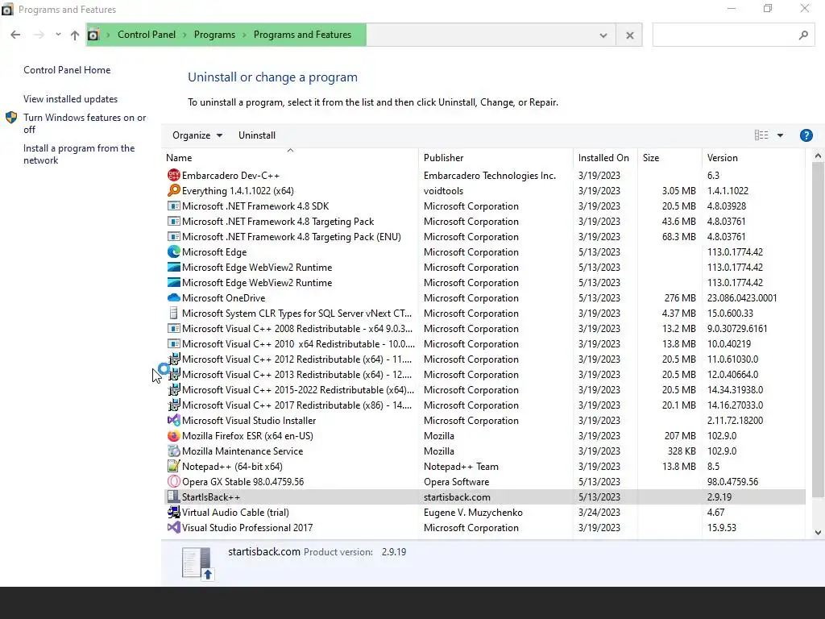Select Microsoft Edge WebView2 Runtime first row
The height and width of the screenshot is (619, 825).
click(484, 267)
